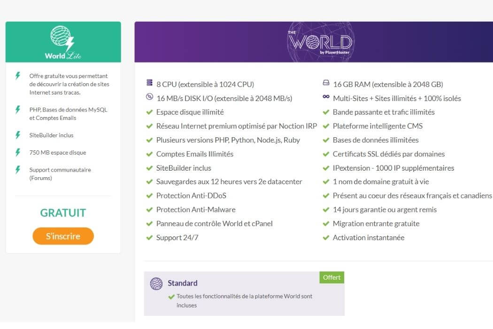Screen dimensions: 493x329
Task: Click text 'Support 24/7'
Action: (177, 237)
